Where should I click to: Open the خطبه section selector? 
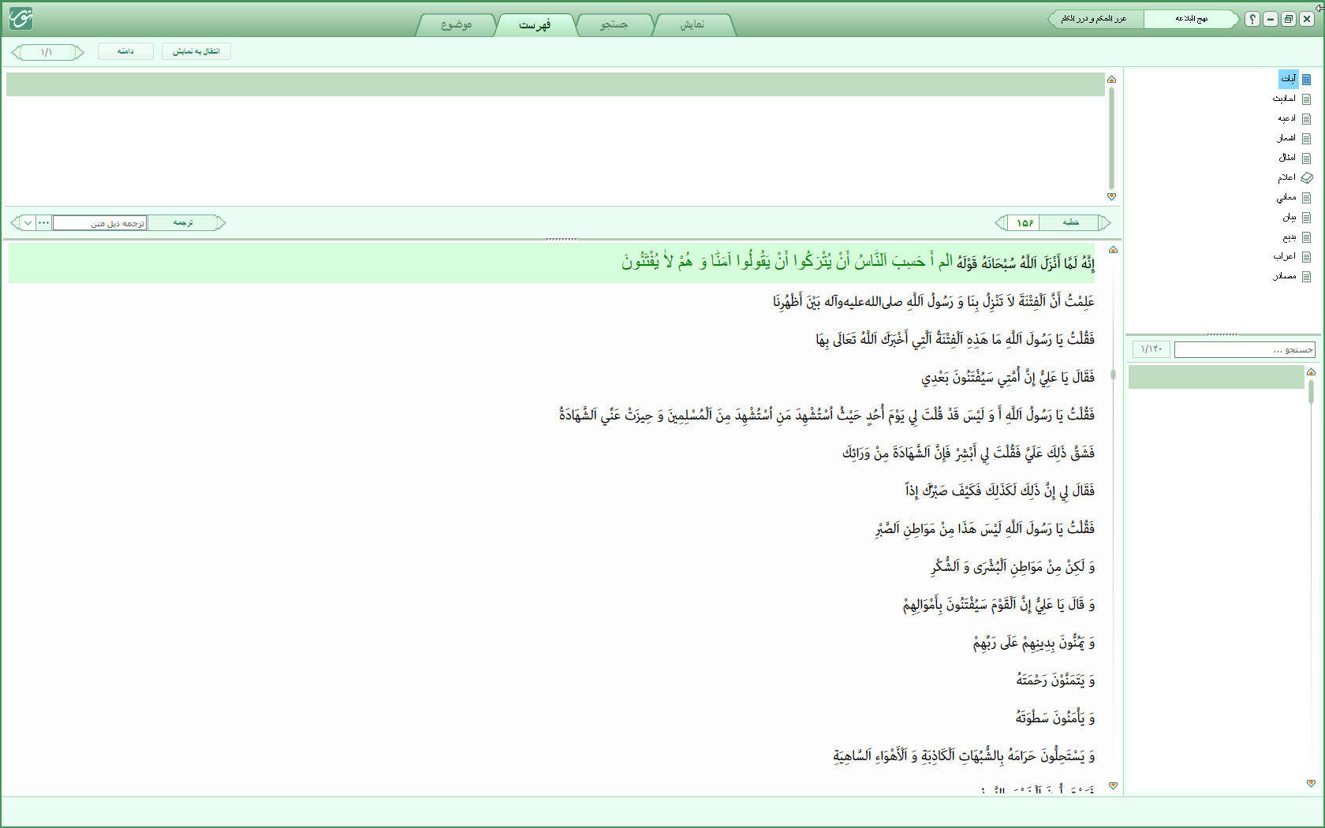[1070, 223]
